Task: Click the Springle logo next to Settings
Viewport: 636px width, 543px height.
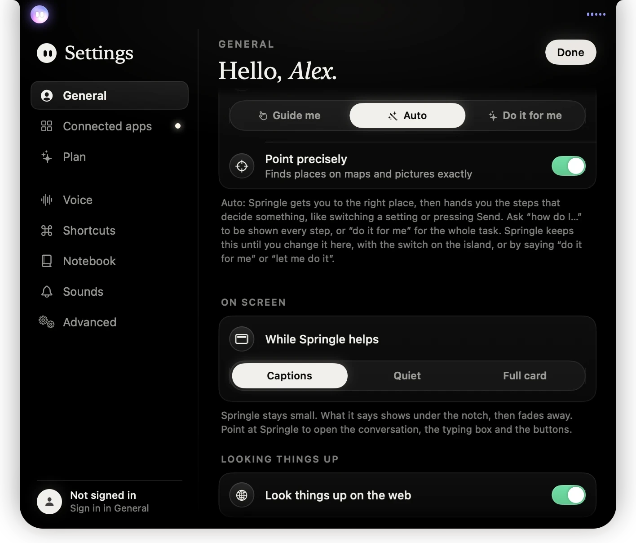Action: point(47,53)
